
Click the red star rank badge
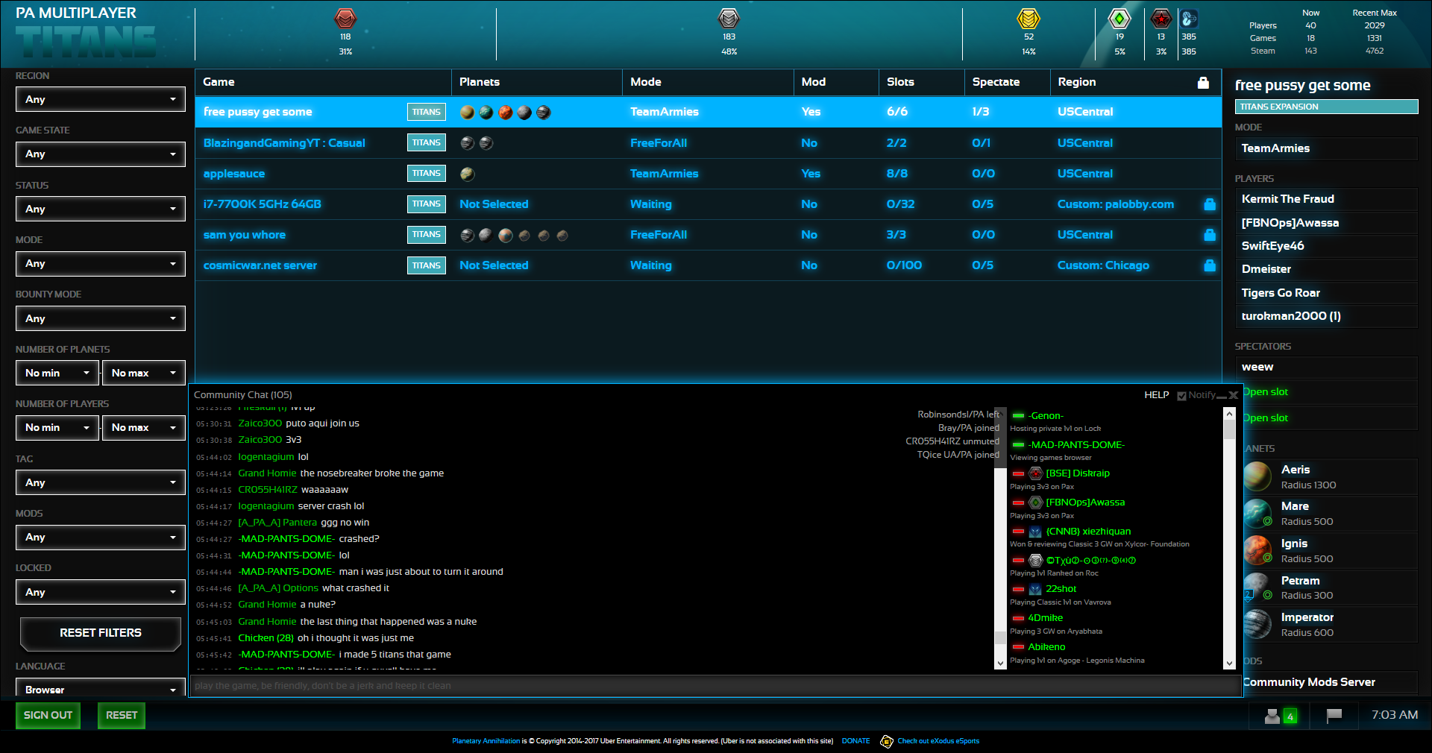click(1161, 19)
